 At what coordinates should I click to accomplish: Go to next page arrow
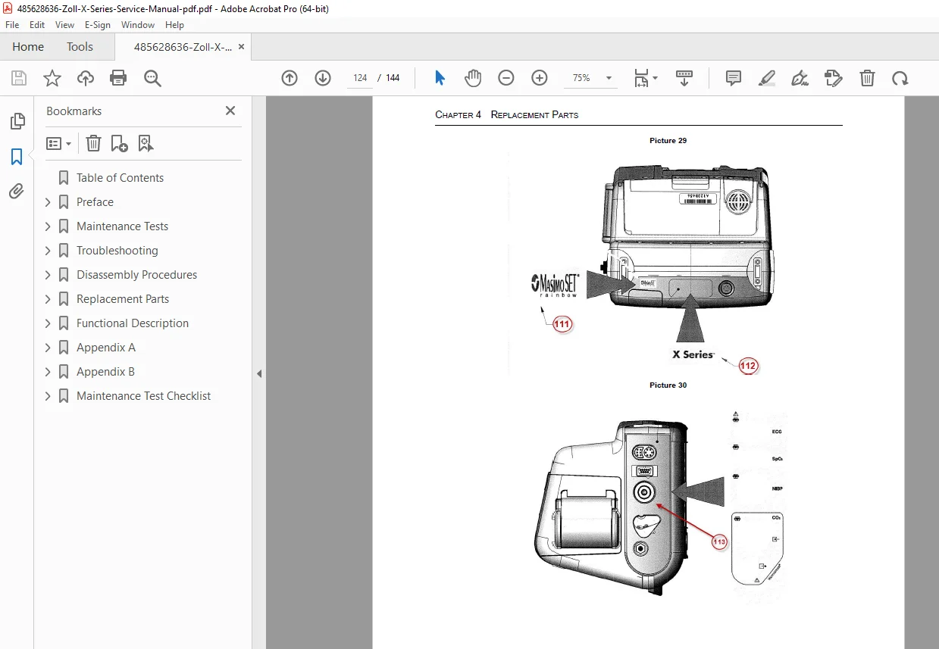(x=323, y=78)
